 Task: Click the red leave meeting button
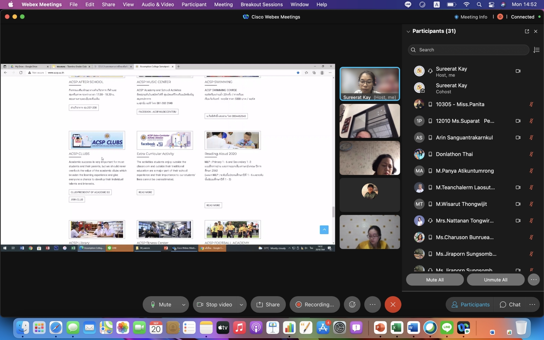tap(393, 304)
